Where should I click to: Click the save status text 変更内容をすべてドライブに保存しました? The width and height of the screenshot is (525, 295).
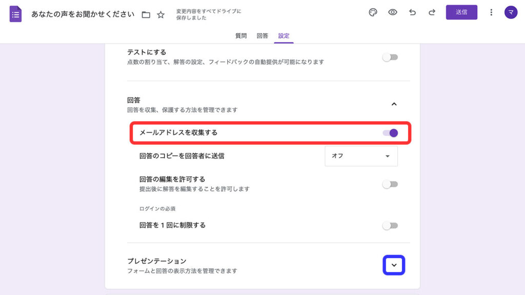click(209, 14)
